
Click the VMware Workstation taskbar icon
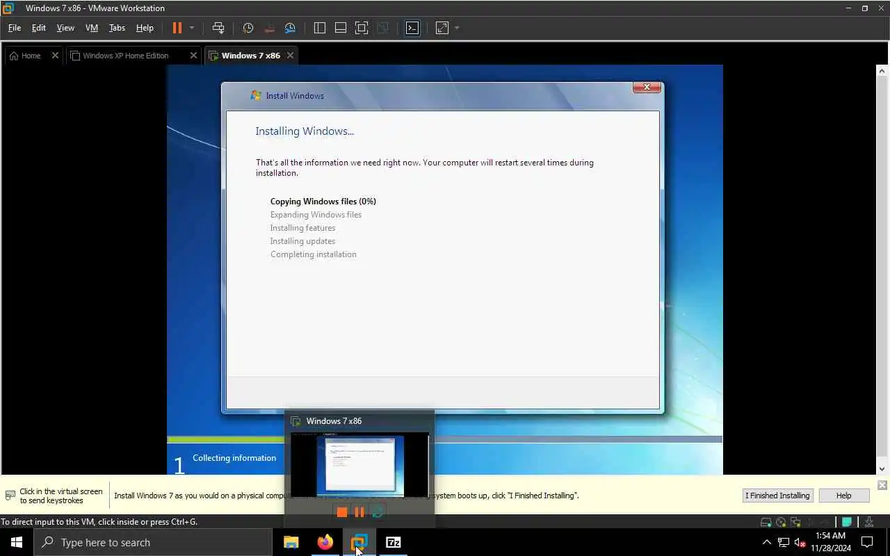pos(359,542)
